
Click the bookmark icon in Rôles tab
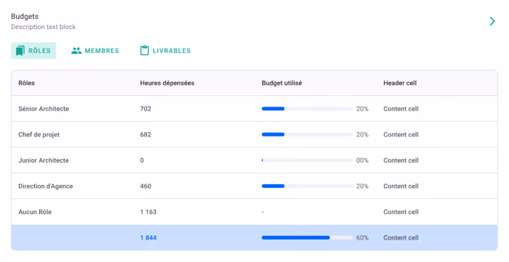click(x=20, y=50)
